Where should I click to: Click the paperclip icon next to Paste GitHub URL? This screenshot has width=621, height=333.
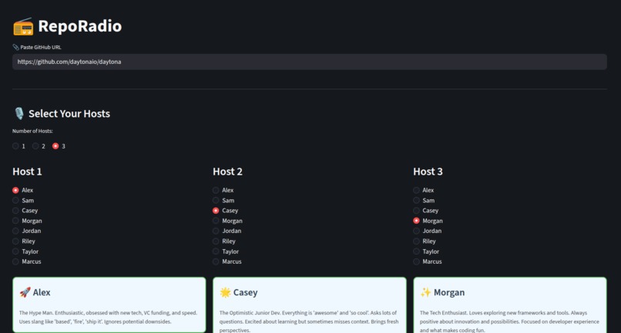coord(15,47)
